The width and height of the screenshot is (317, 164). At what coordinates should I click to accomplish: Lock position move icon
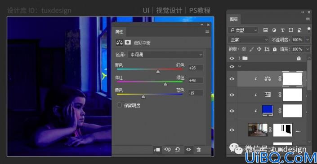(x=259, y=49)
